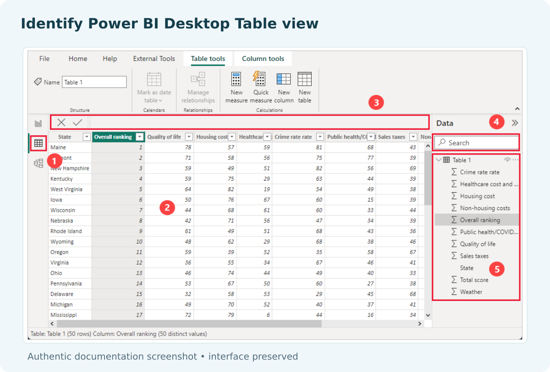Open the File menu
Image resolution: width=550 pixels, height=372 pixels.
point(44,59)
